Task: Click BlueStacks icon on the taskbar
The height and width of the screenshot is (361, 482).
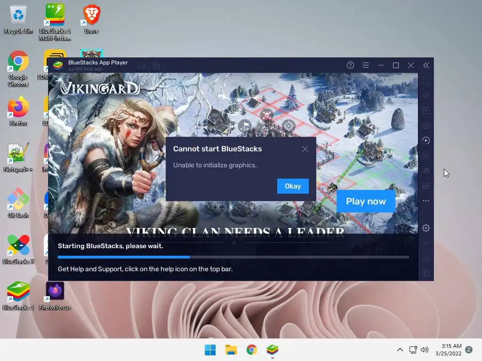Action: (273, 350)
